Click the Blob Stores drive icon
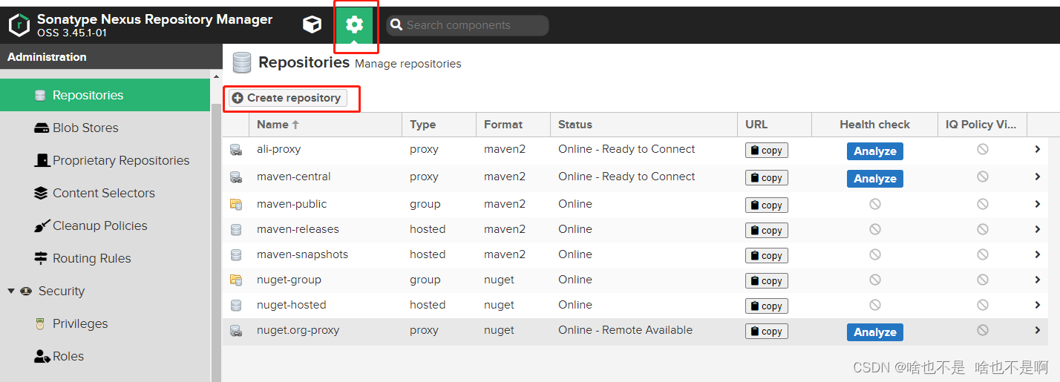This screenshot has height=382, width=1060. click(42, 128)
